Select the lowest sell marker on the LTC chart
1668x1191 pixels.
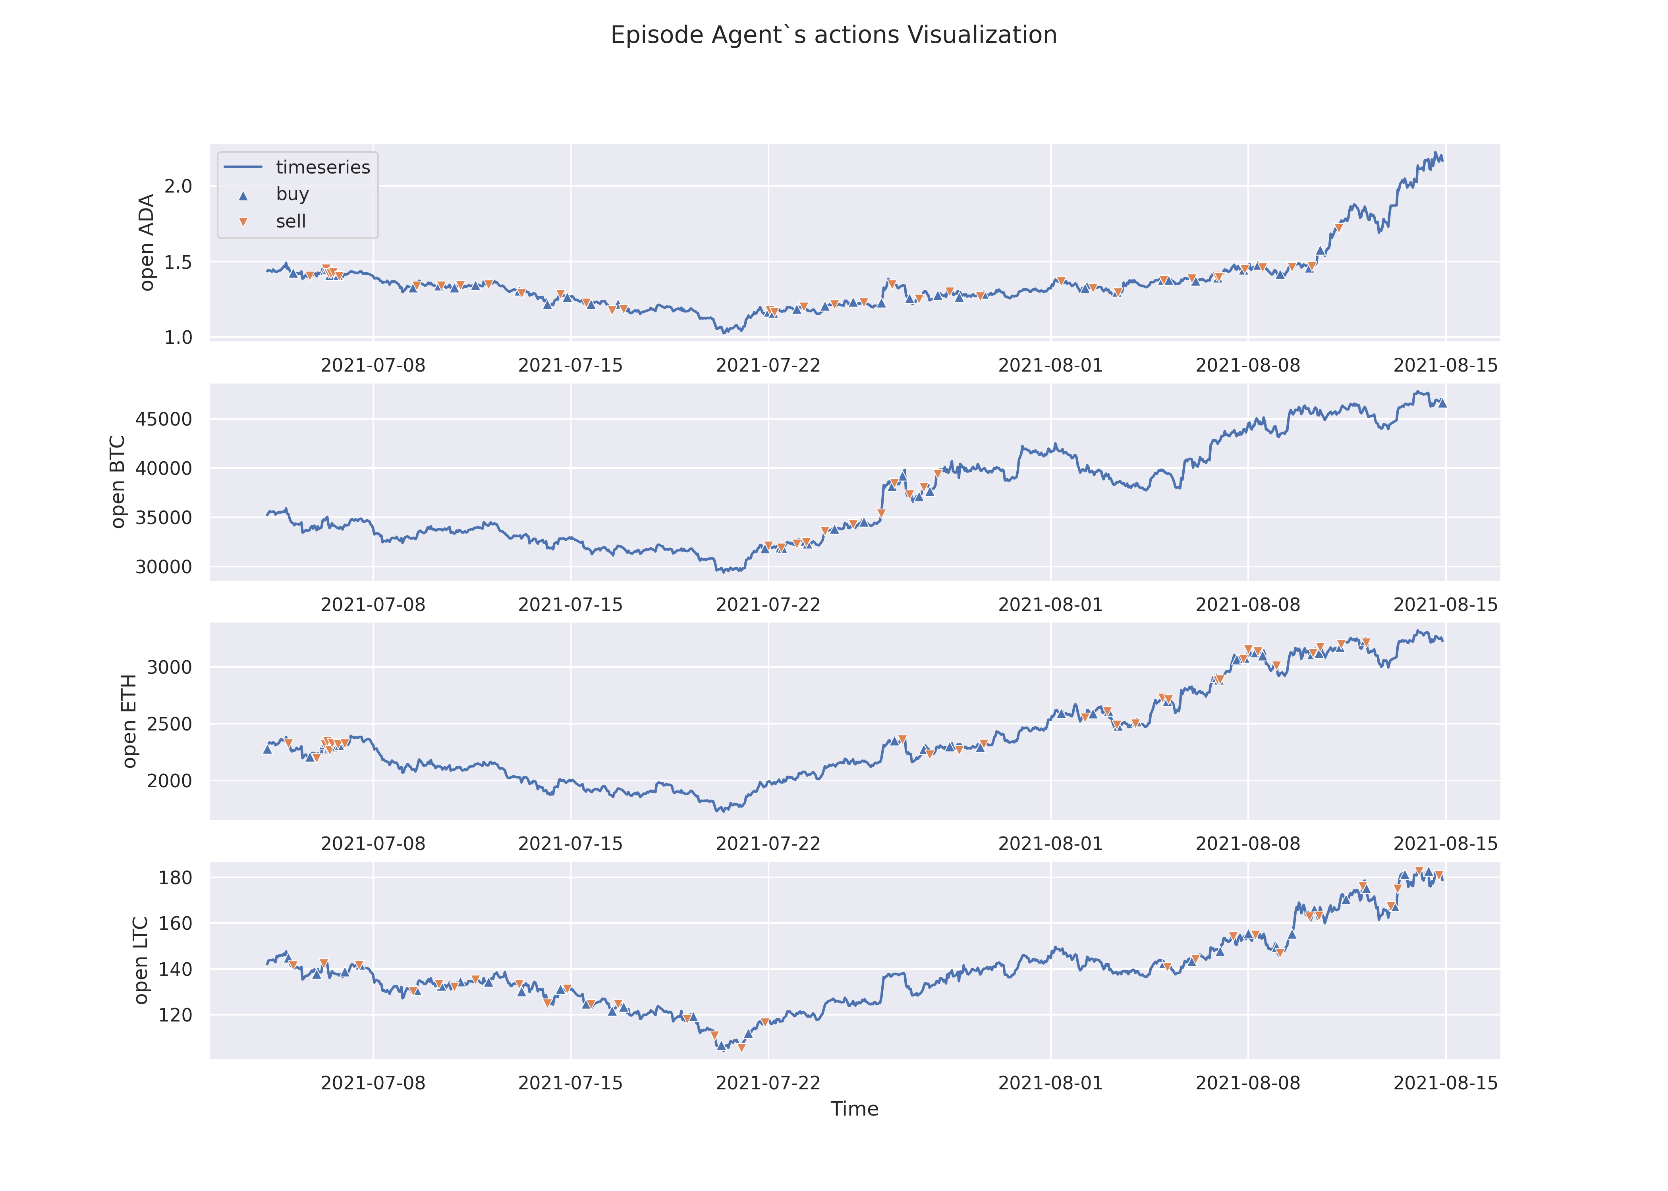coord(741,1048)
